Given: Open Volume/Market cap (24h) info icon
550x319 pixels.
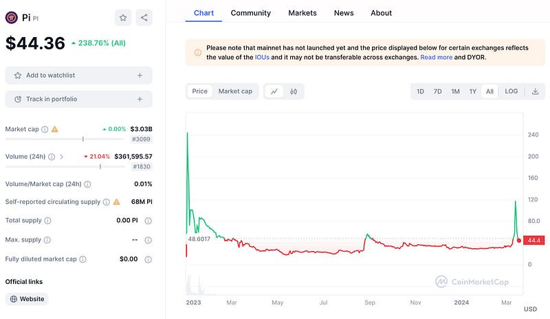Looking at the screenshot, I should pyautogui.click(x=88, y=184).
